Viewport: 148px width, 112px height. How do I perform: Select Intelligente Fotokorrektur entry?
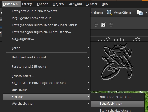click(46, 18)
